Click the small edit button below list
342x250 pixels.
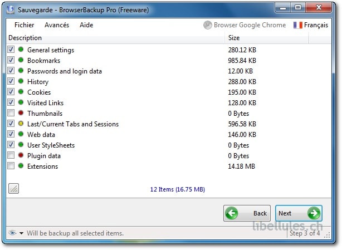[x=13, y=189]
